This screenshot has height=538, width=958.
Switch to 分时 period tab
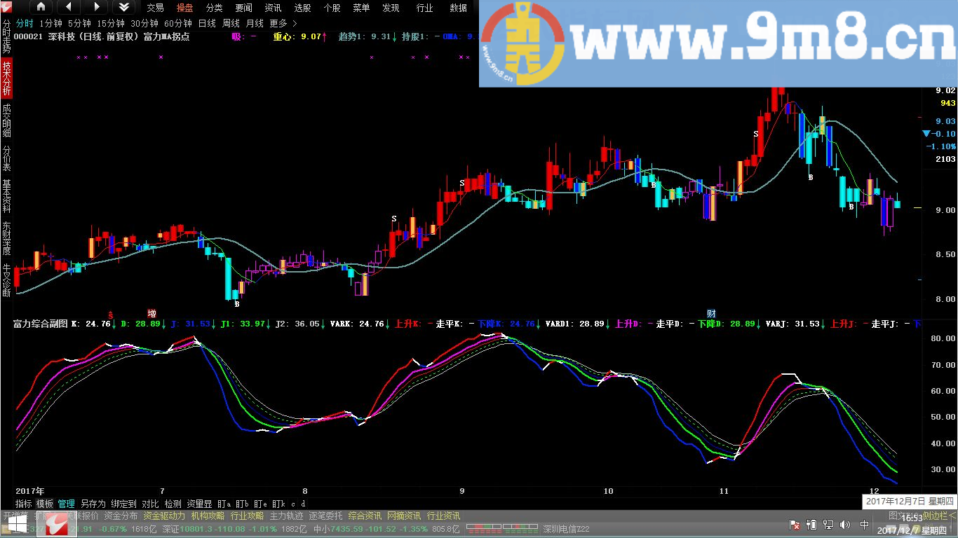coord(25,23)
